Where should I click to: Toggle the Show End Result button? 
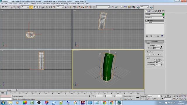click(151, 36)
